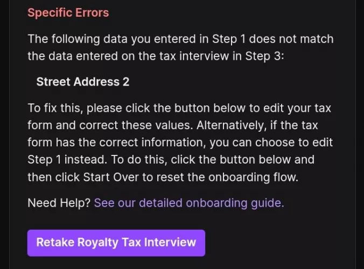
Task: Click the Retake Royalty Tax Interview button
Action: tap(116, 242)
